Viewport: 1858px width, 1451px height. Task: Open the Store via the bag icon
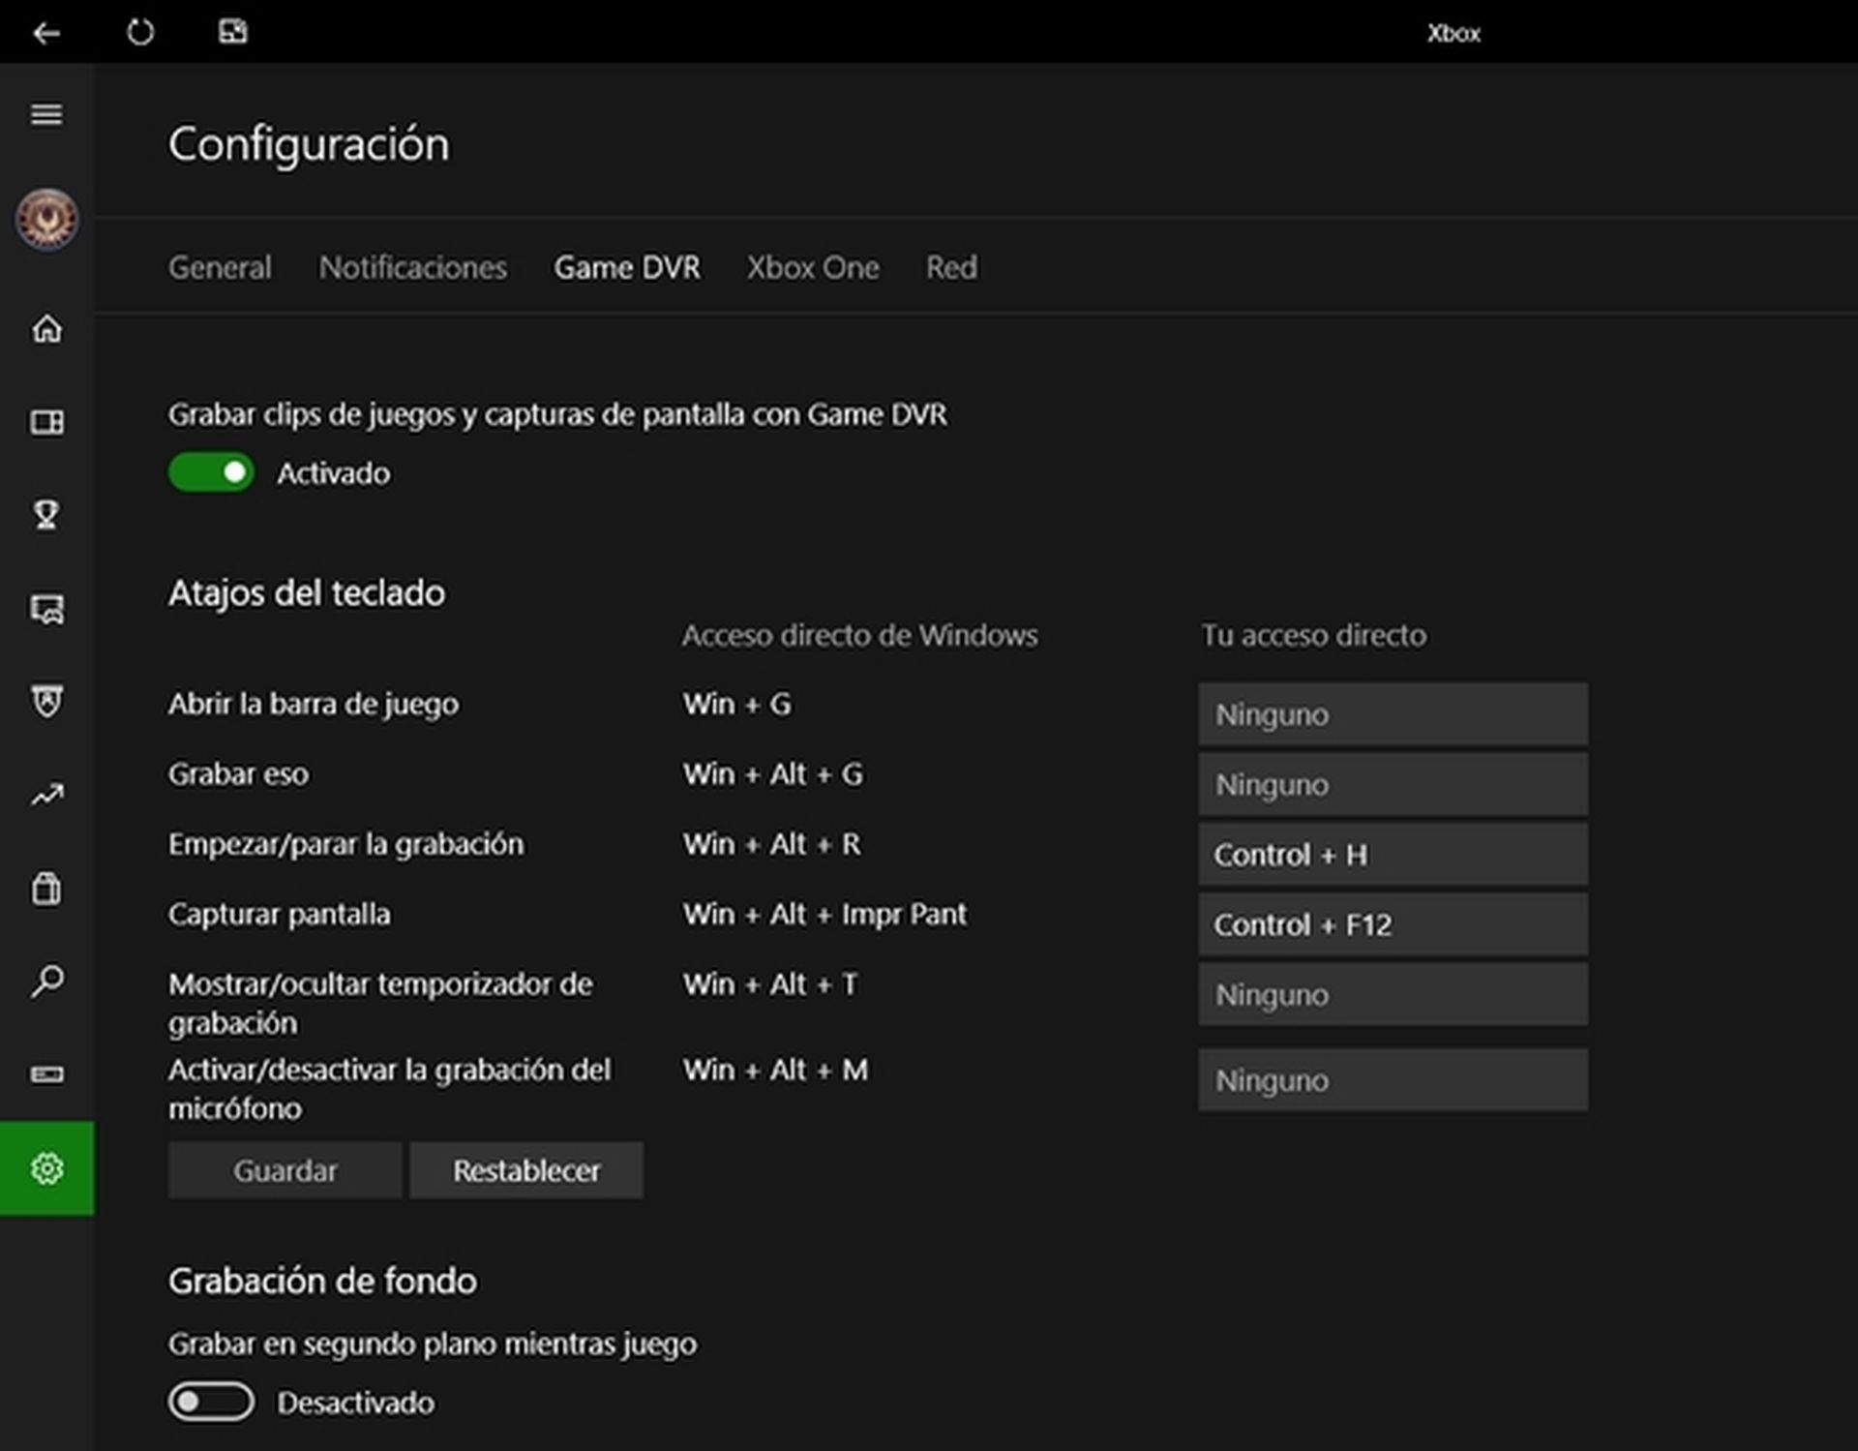(x=45, y=888)
